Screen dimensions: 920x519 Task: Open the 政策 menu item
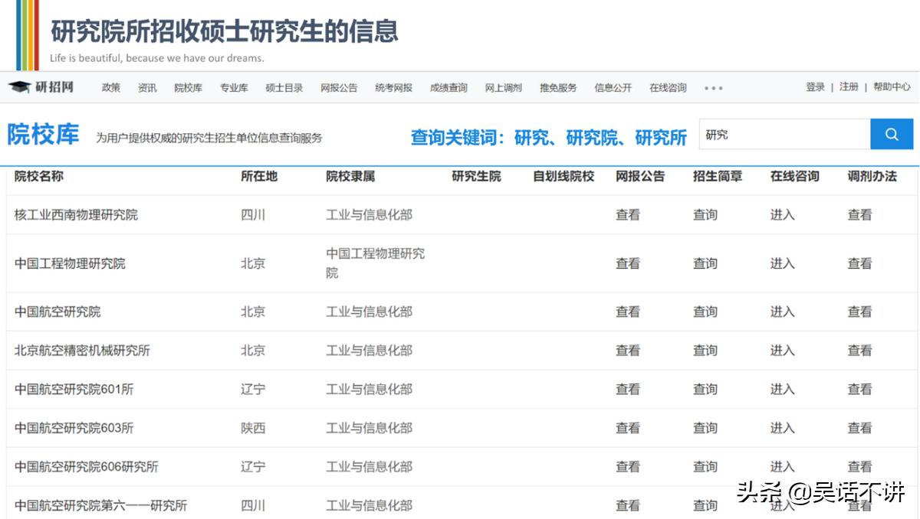(110, 87)
